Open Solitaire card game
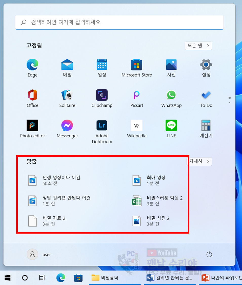The image size is (242, 285). [x=67, y=98]
